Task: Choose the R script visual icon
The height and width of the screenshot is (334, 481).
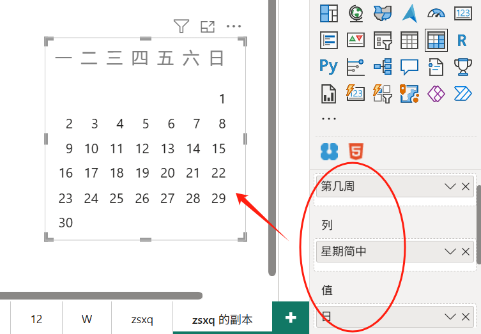Action: (462, 40)
